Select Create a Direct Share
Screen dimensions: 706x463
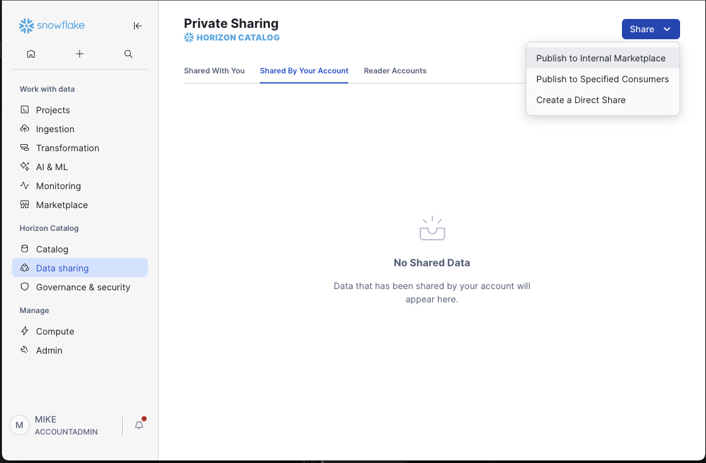pyautogui.click(x=602, y=100)
